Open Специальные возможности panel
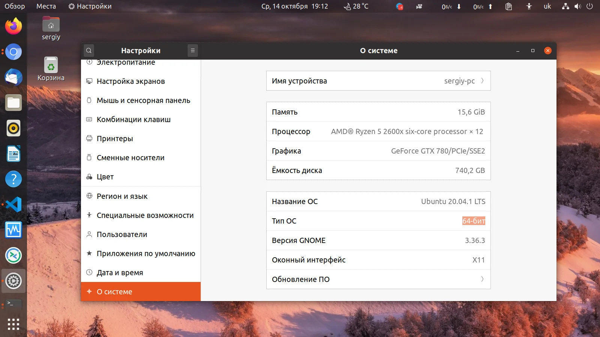 tap(141, 215)
